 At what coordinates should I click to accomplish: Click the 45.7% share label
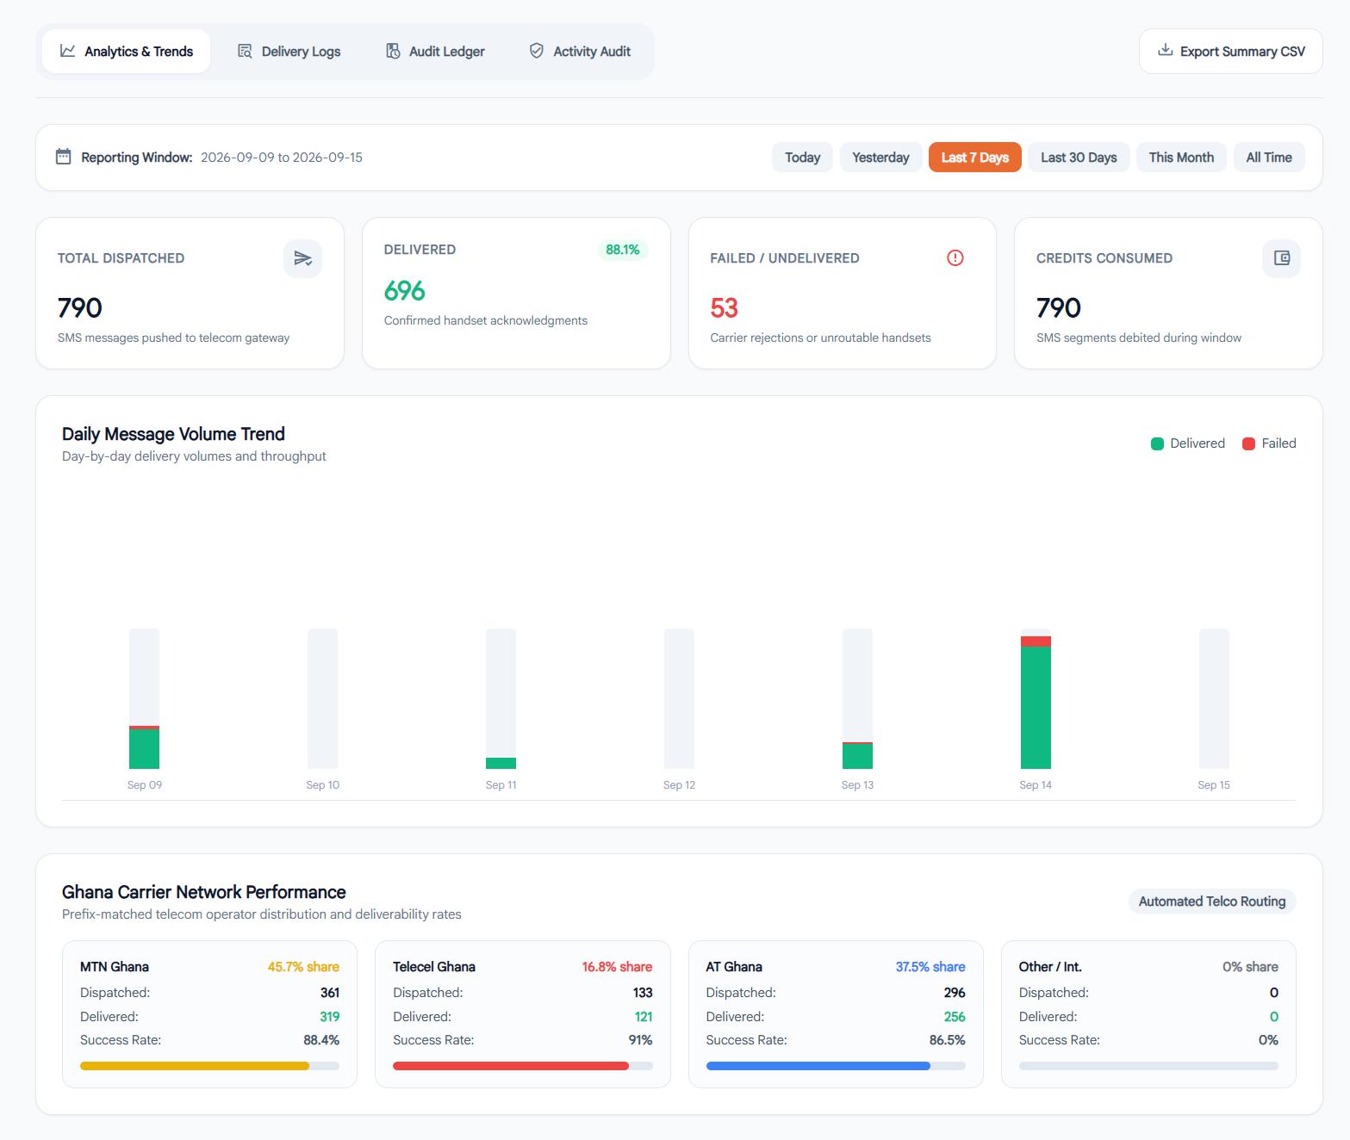pyautogui.click(x=303, y=967)
